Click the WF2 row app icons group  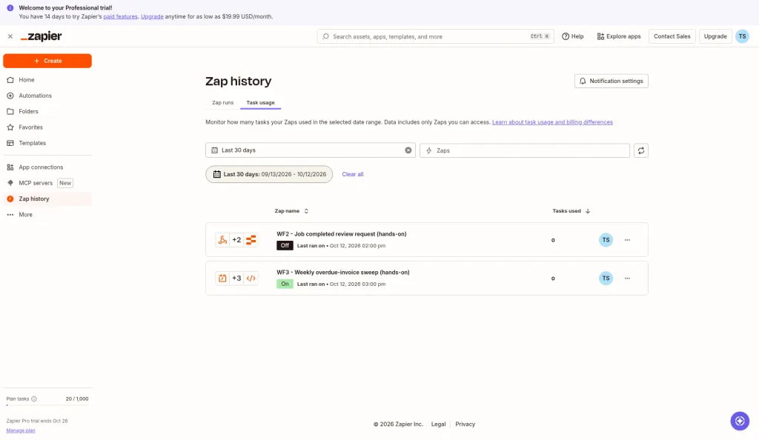point(236,240)
